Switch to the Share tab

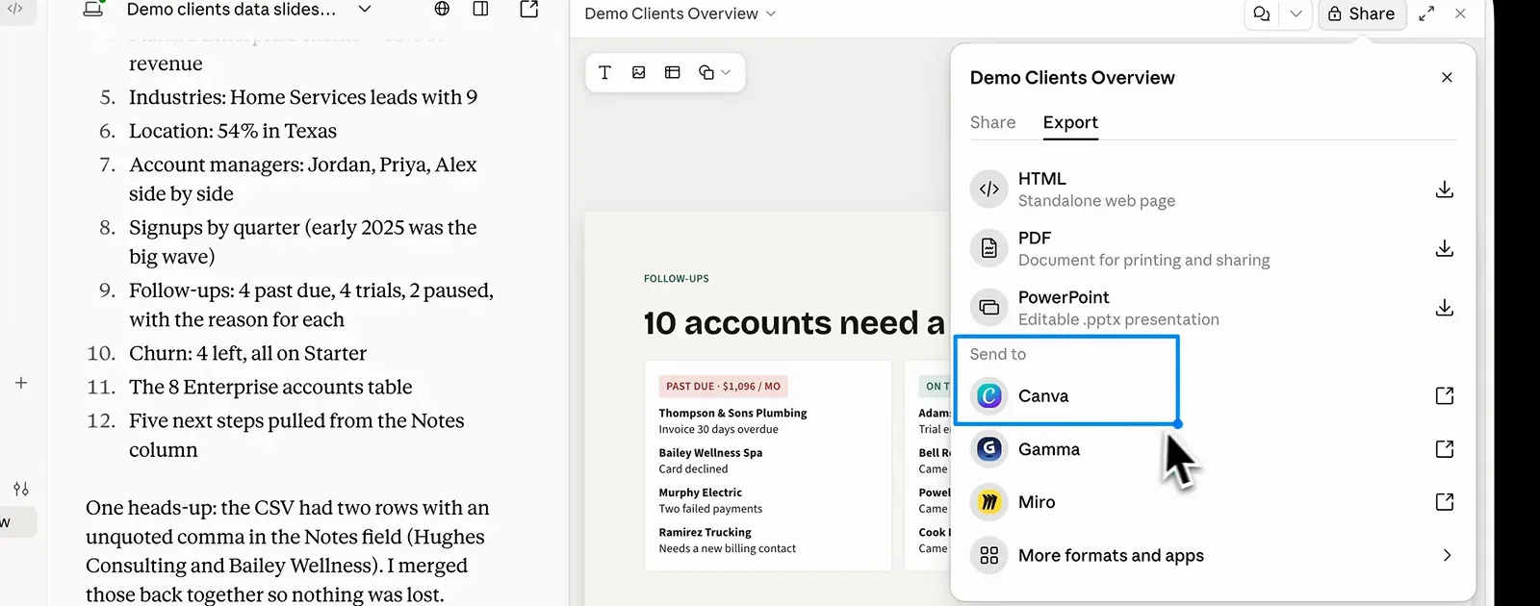[x=992, y=122]
